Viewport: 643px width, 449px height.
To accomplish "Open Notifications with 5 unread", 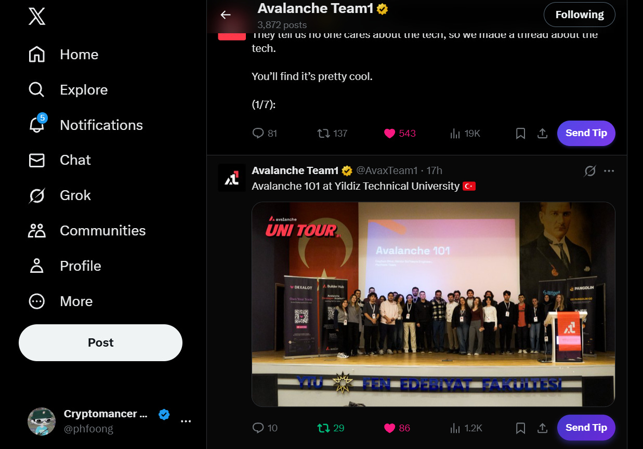I will coord(85,125).
